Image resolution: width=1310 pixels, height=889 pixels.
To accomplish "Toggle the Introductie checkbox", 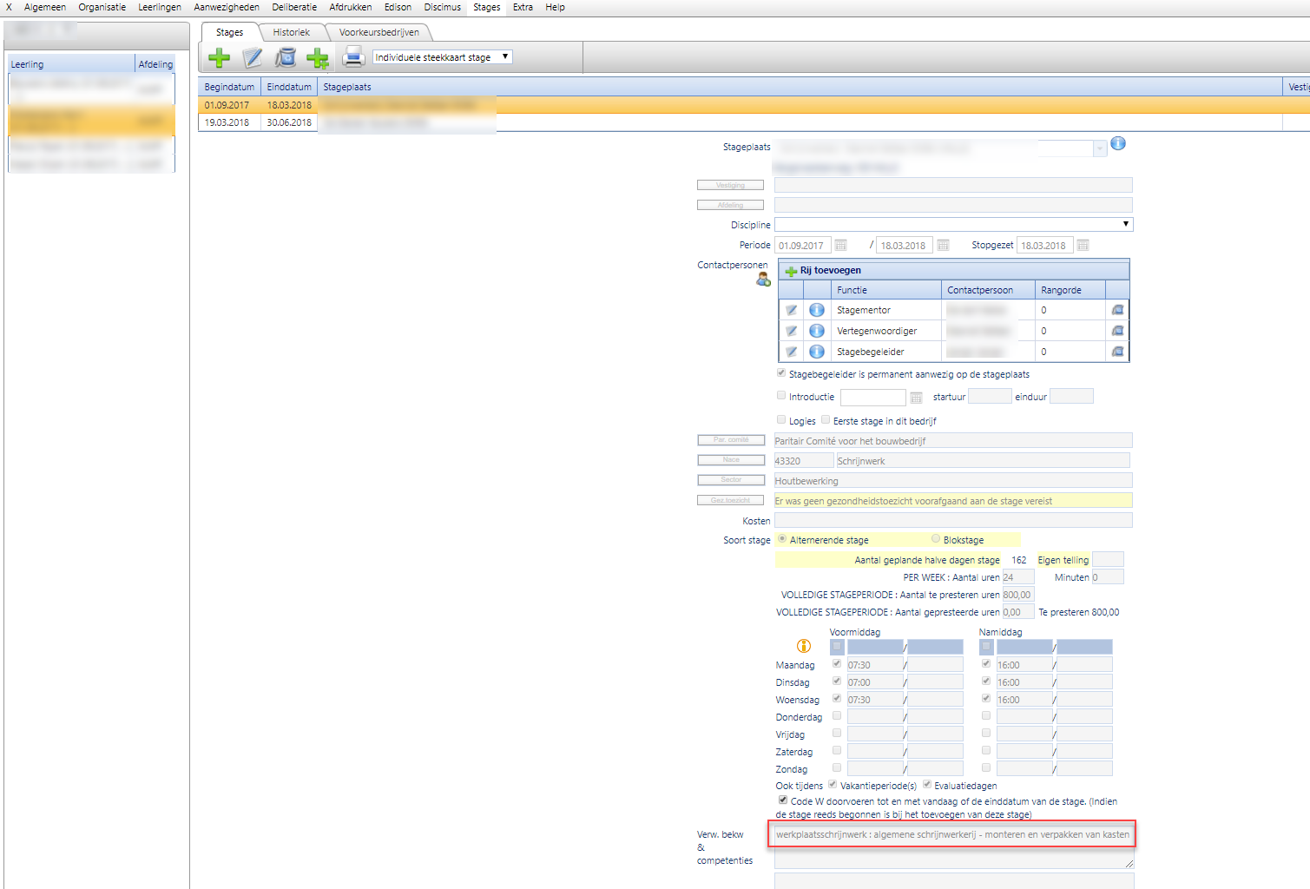I will pyautogui.click(x=781, y=396).
